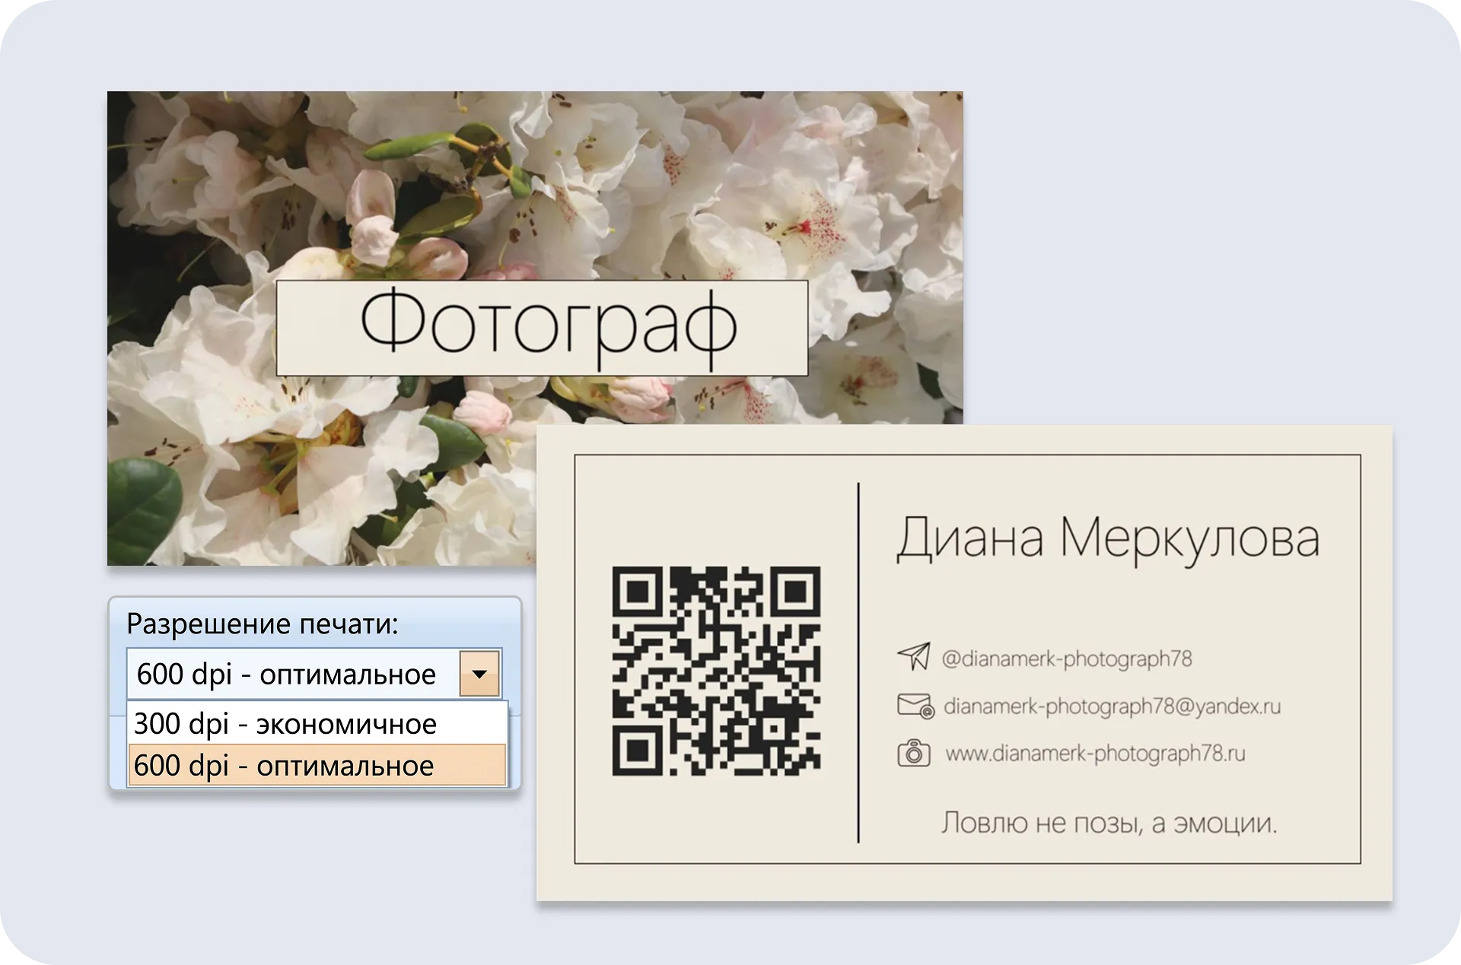The image size is (1461, 965).
Task: Click the camera icon beside website
Action: coord(914,753)
